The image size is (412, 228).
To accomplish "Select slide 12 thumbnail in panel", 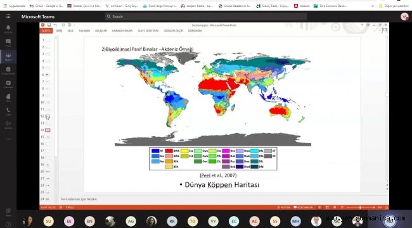I will coord(48,117).
